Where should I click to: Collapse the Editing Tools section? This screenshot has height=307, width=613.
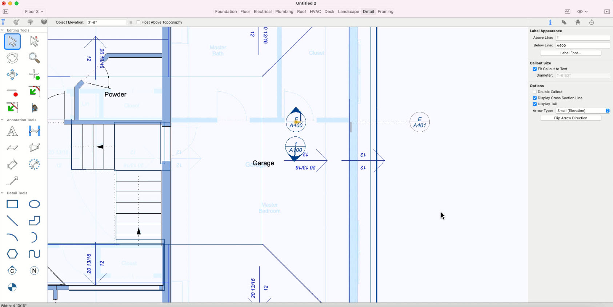[x=2, y=30]
